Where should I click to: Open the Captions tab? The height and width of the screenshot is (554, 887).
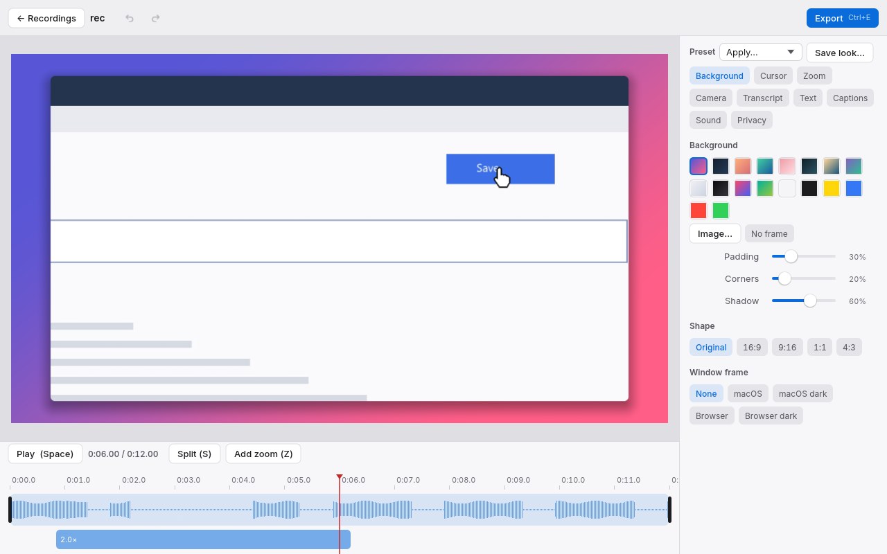(x=850, y=98)
